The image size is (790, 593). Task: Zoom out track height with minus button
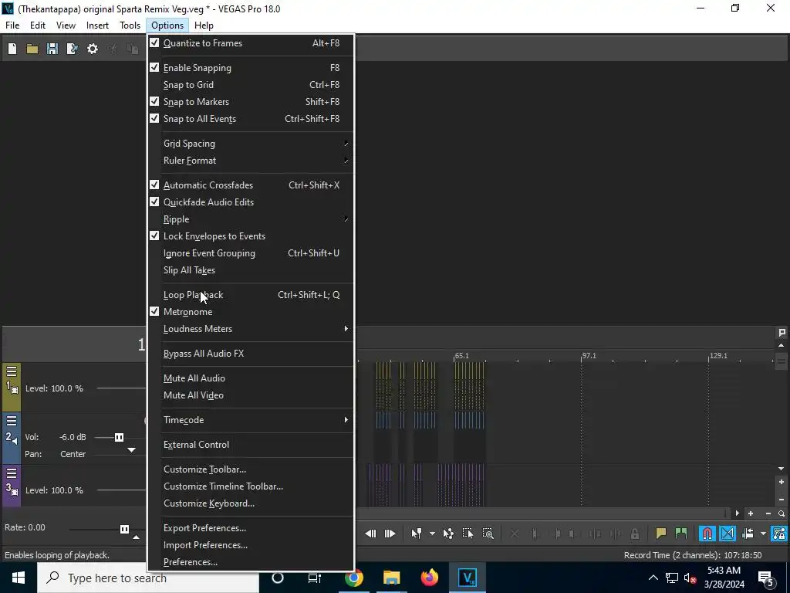(782, 500)
